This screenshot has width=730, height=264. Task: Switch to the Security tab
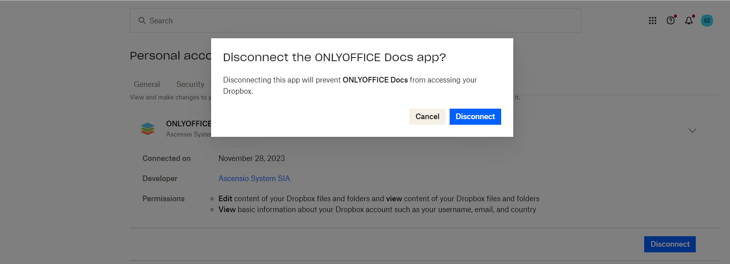coord(190,85)
